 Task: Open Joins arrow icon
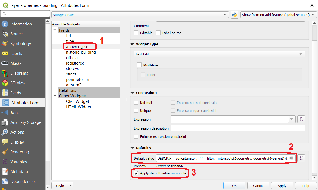pyautogui.click(x=5, y=113)
